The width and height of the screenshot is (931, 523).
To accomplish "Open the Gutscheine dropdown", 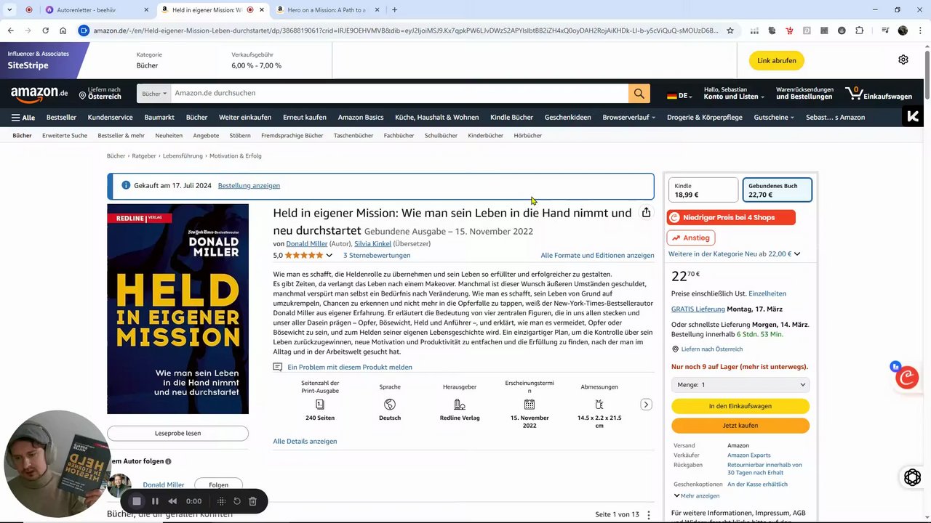I will pos(774,117).
